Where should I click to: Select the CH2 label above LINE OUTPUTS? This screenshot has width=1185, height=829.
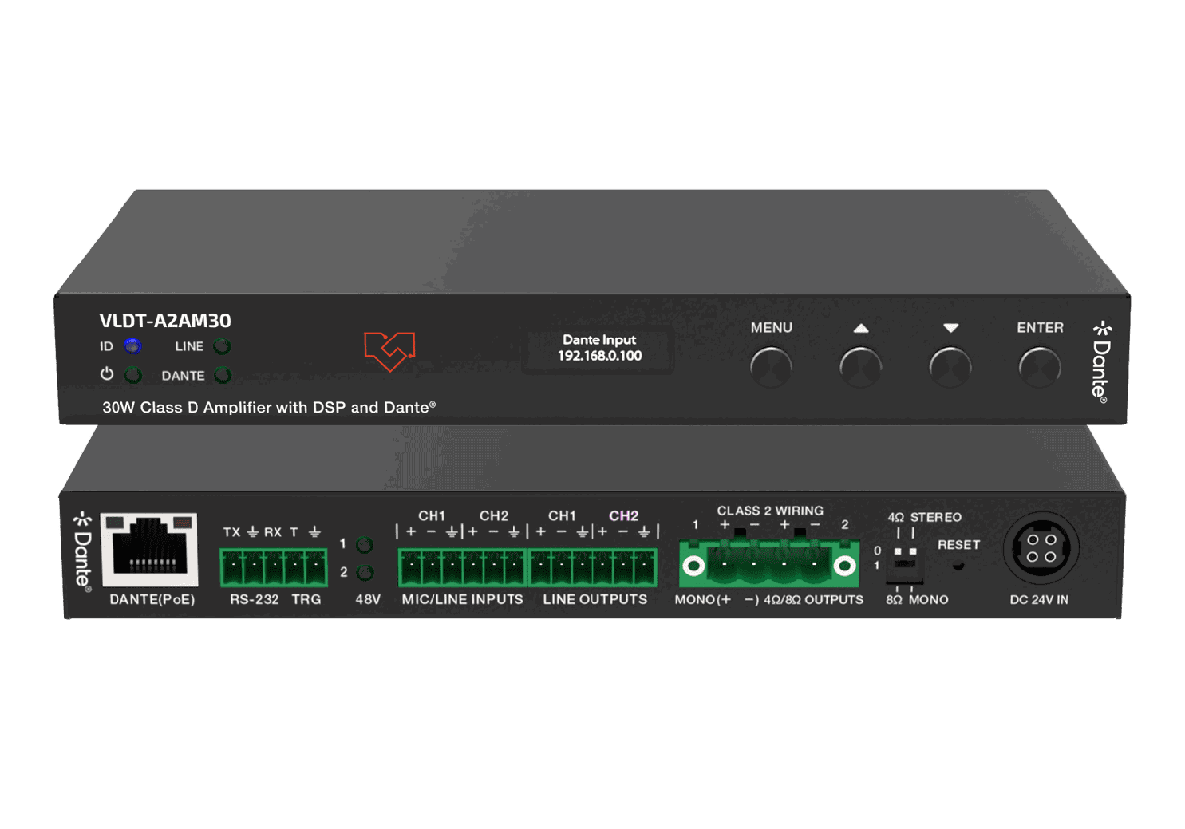pyautogui.click(x=624, y=515)
